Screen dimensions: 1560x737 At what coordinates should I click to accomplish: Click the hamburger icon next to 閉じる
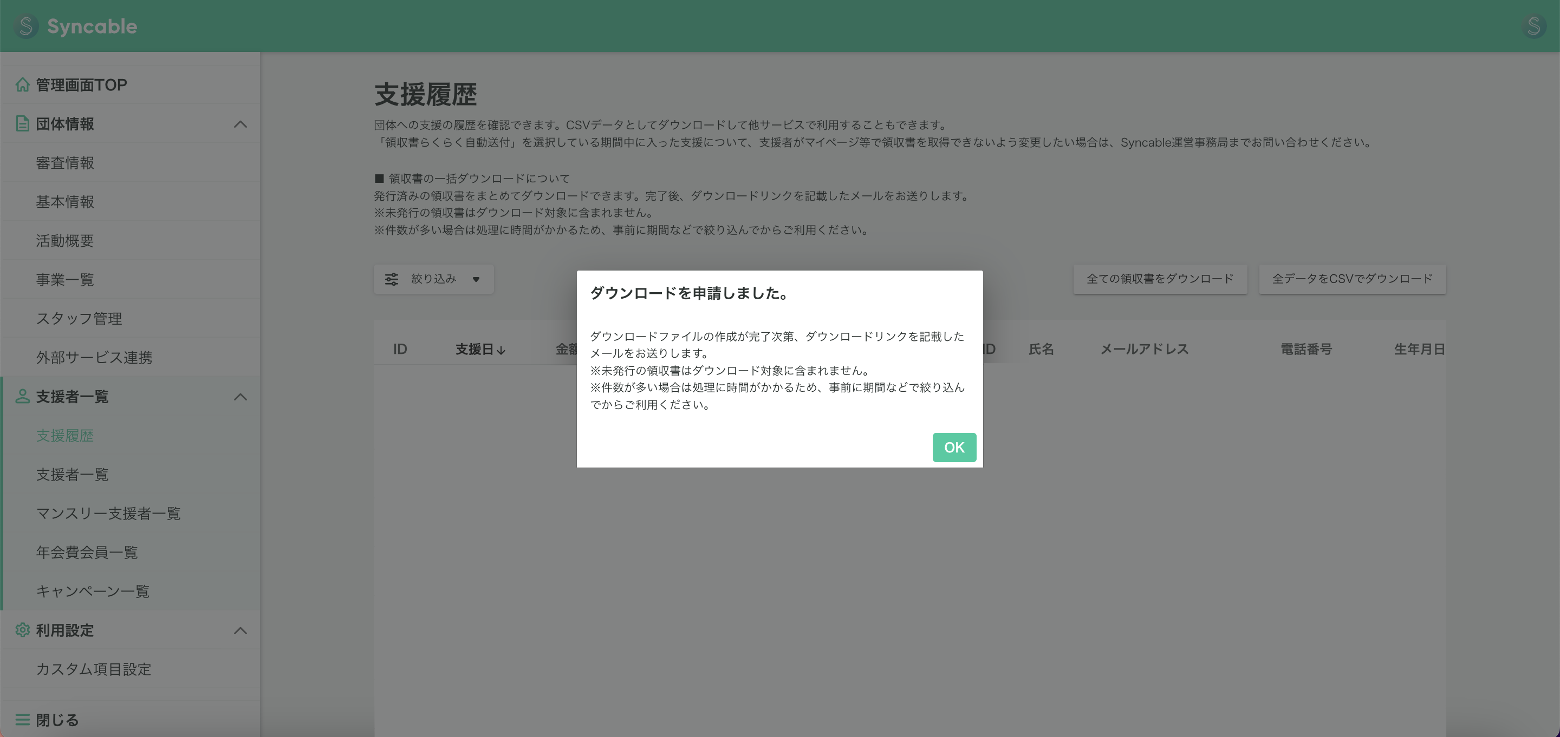pos(22,720)
